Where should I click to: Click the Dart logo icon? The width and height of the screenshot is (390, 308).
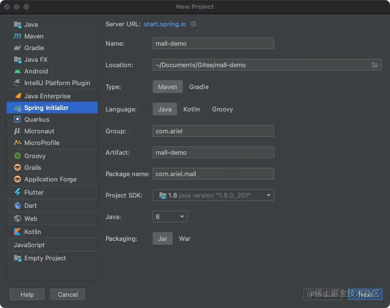pyautogui.click(x=18, y=205)
